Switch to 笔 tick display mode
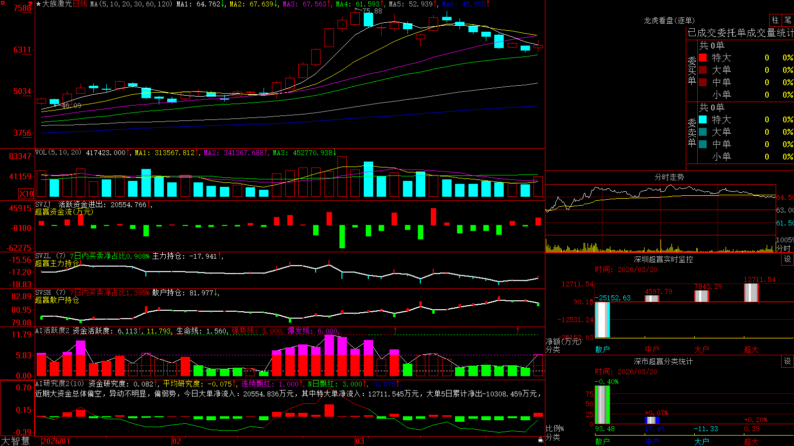The image size is (794, 446). click(788, 20)
